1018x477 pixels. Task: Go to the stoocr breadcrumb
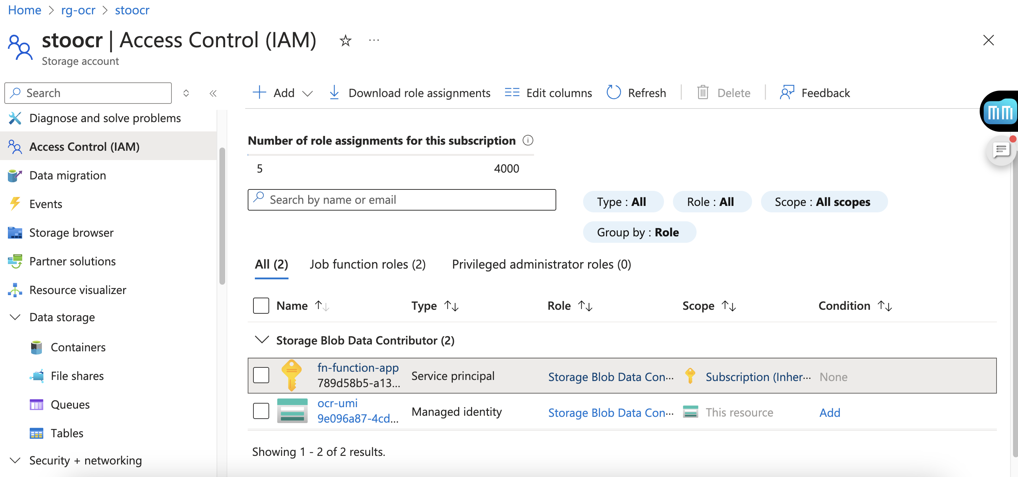(132, 10)
